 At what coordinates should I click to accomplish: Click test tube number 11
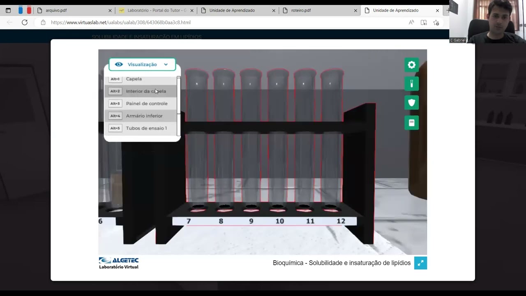(x=305, y=136)
